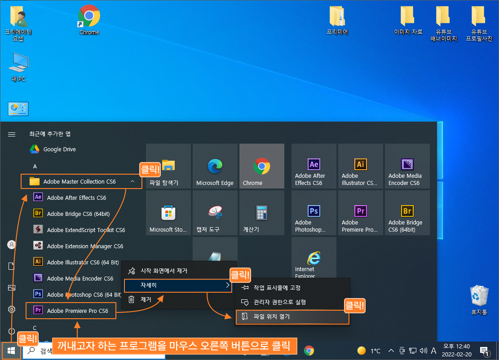Viewport: 499px width, 360px height.
Task: Open the 캡처 도구 tile
Action: (x=215, y=213)
